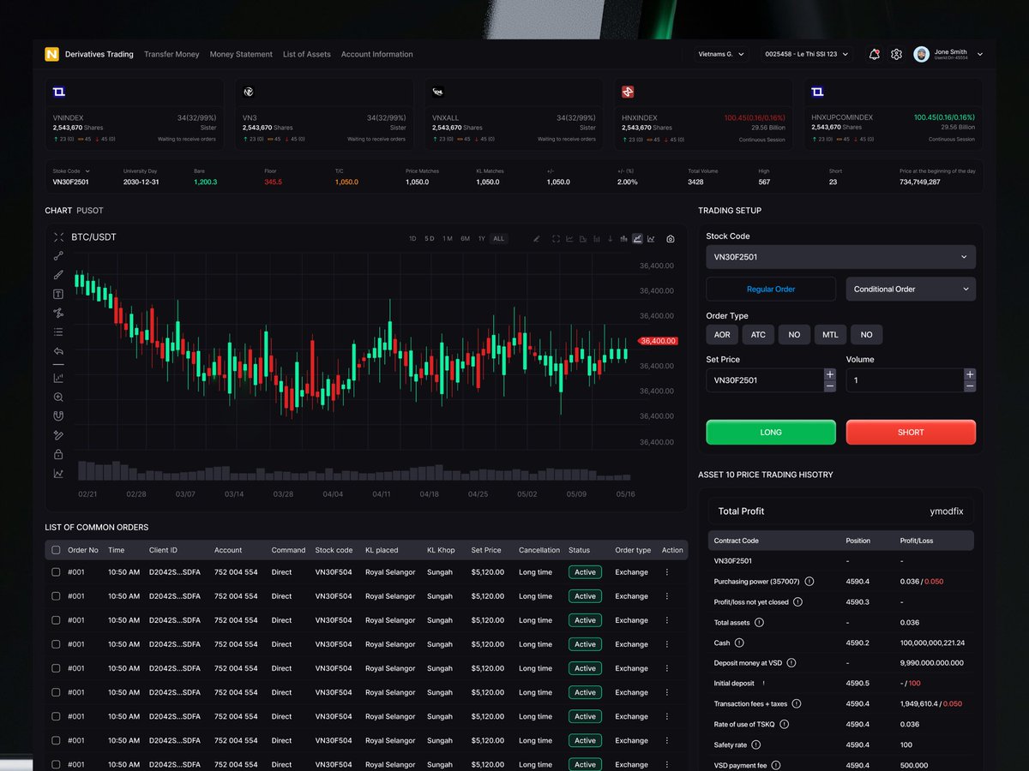Open settings with the gear icon

tap(896, 54)
